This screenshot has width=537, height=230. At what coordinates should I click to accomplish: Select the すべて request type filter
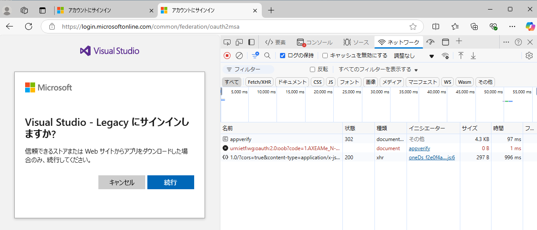(x=231, y=82)
